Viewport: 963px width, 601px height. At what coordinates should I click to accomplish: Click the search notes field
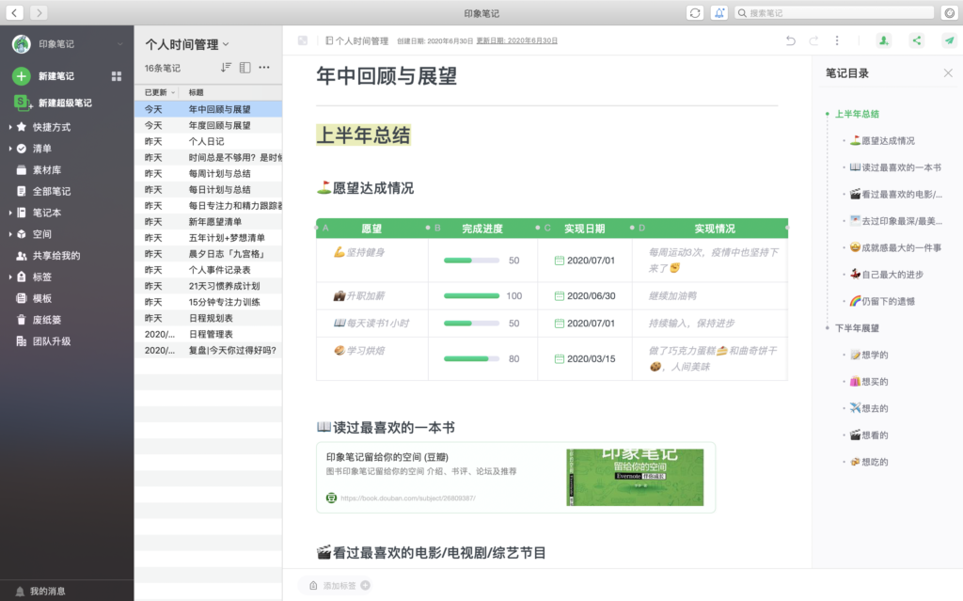point(834,13)
